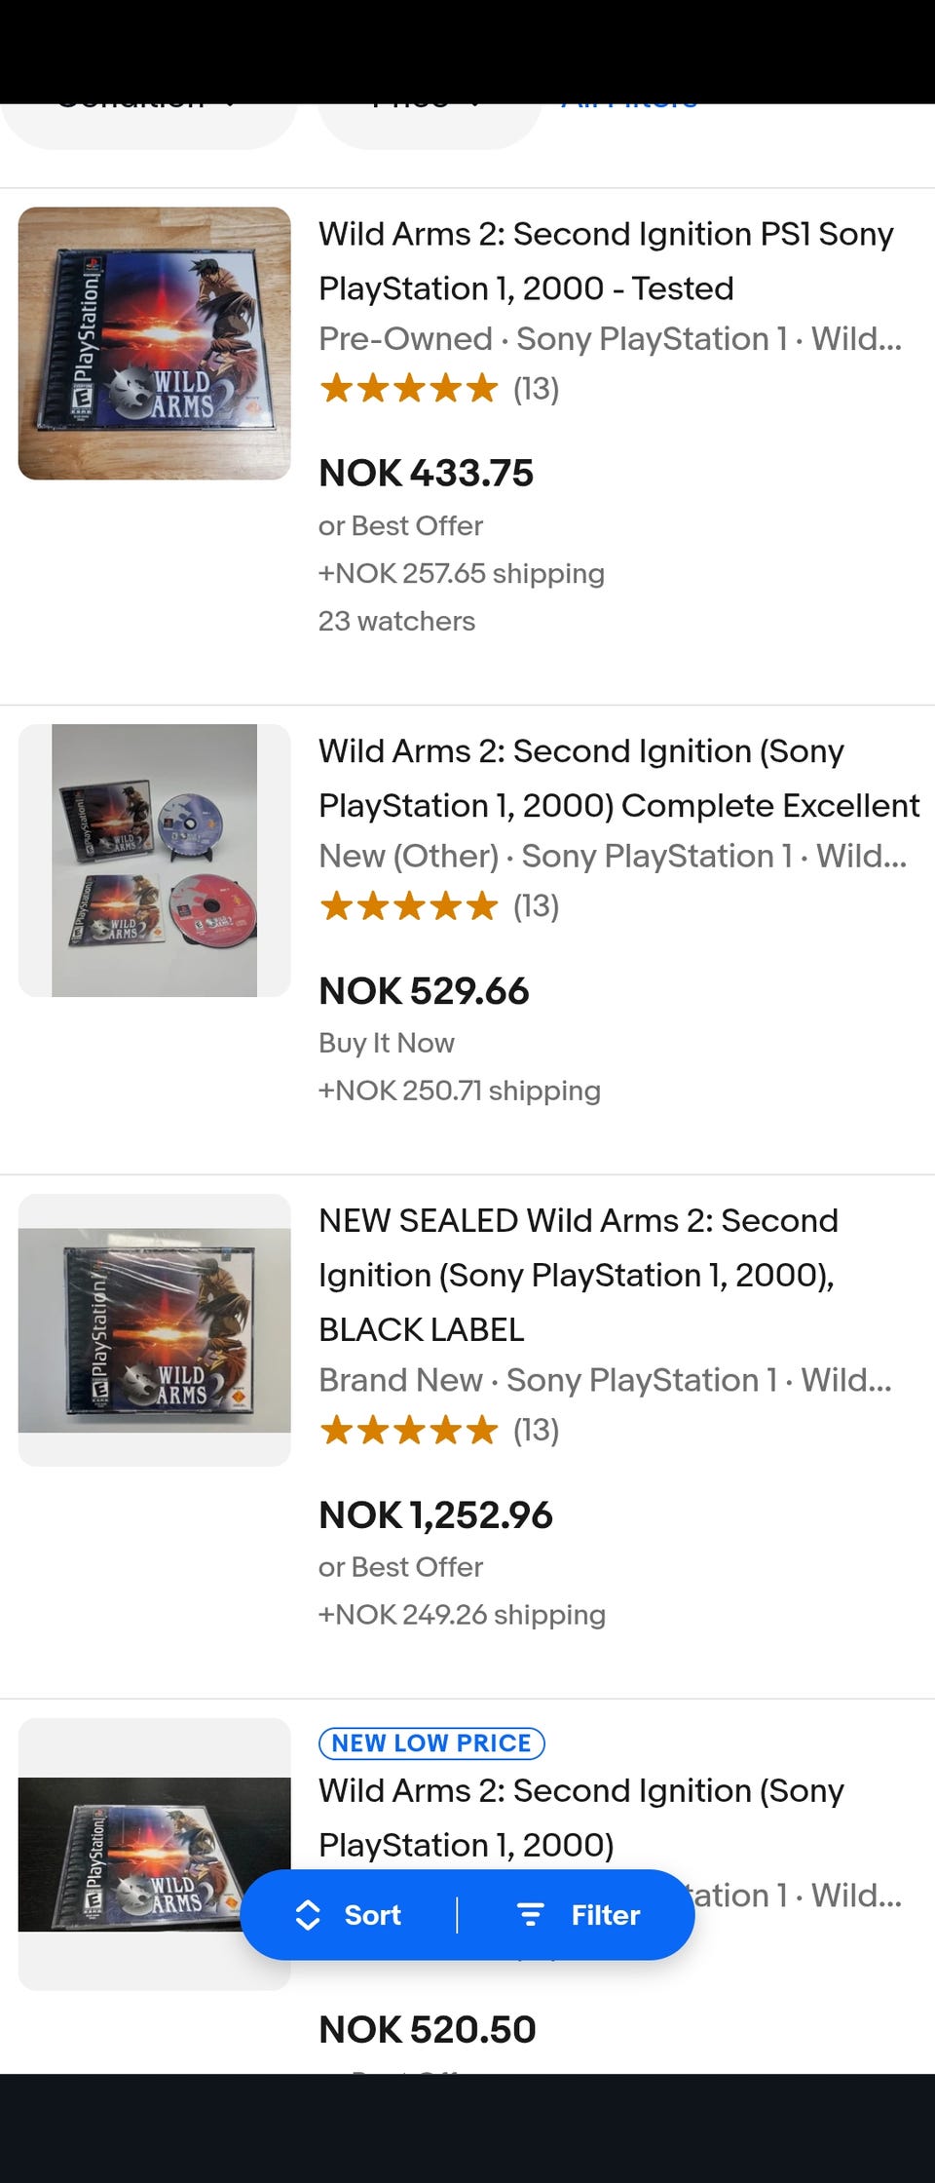Open thumbnail showing game case and two discs
Viewport: 935px width, 2183px height.
click(x=155, y=861)
